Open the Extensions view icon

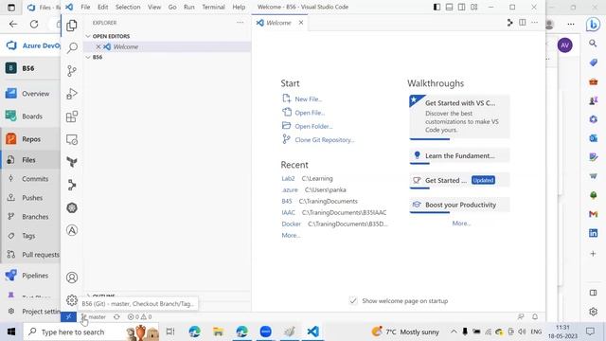[x=72, y=117]
